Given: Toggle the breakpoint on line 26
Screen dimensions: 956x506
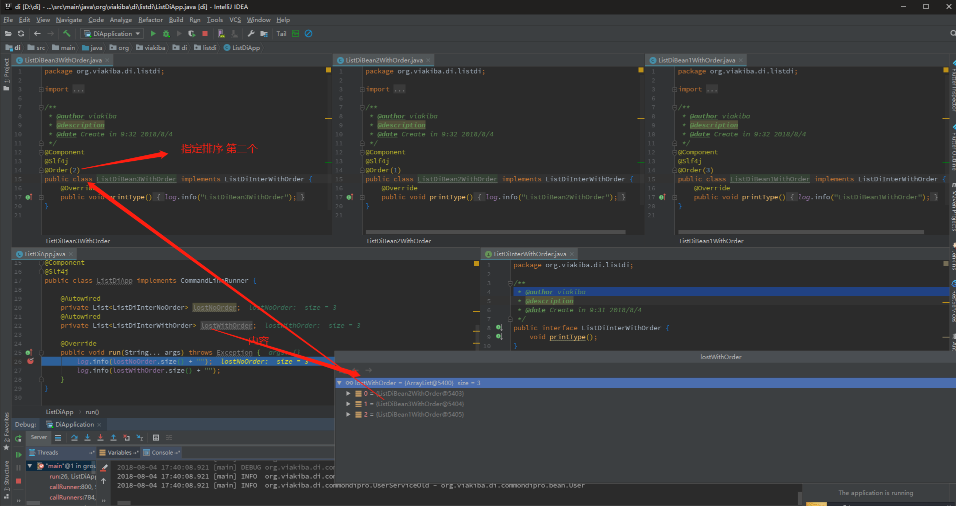Looking at the screenshot, I should pyautogui.click(x=30, y=361).
